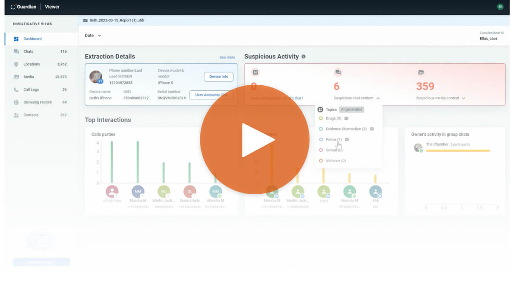Image resolution: width=511 pixels, height=282 pixels.
Task: Open the Chats view icon in sidebar
Action: 16,52
